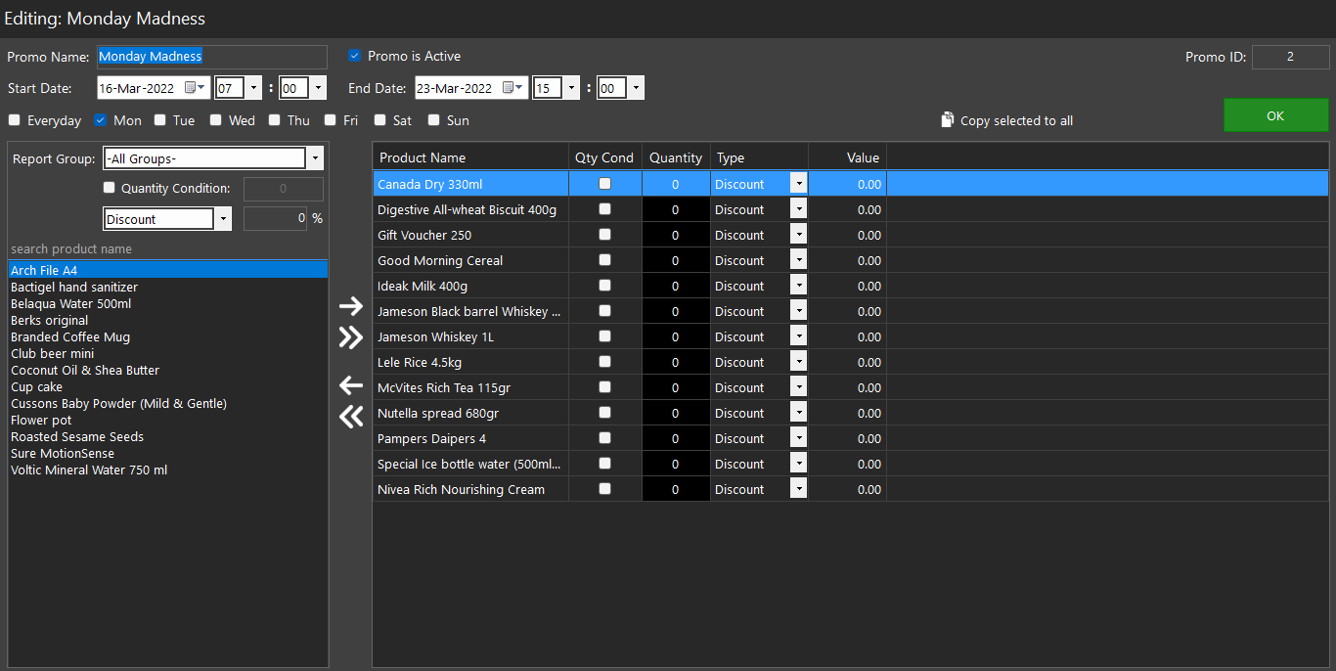Open the End Date minute dropdown
This screenshot has height=671, width=1336.
pos(636,88)
